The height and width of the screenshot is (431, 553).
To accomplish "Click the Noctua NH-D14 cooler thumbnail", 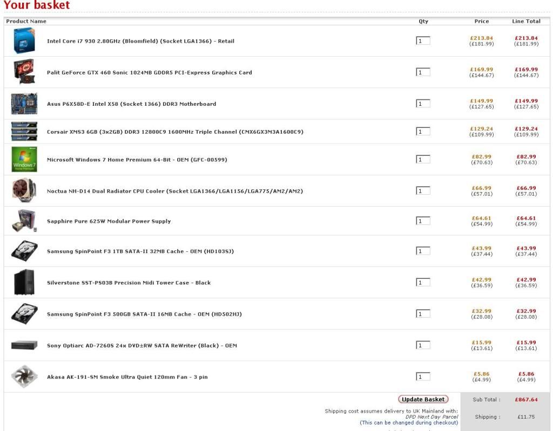I will pos(24,190).
